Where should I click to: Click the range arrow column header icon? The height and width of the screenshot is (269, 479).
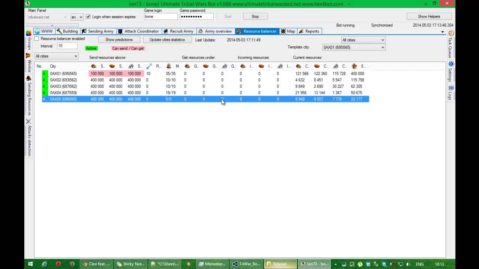(x=149, y=66)
